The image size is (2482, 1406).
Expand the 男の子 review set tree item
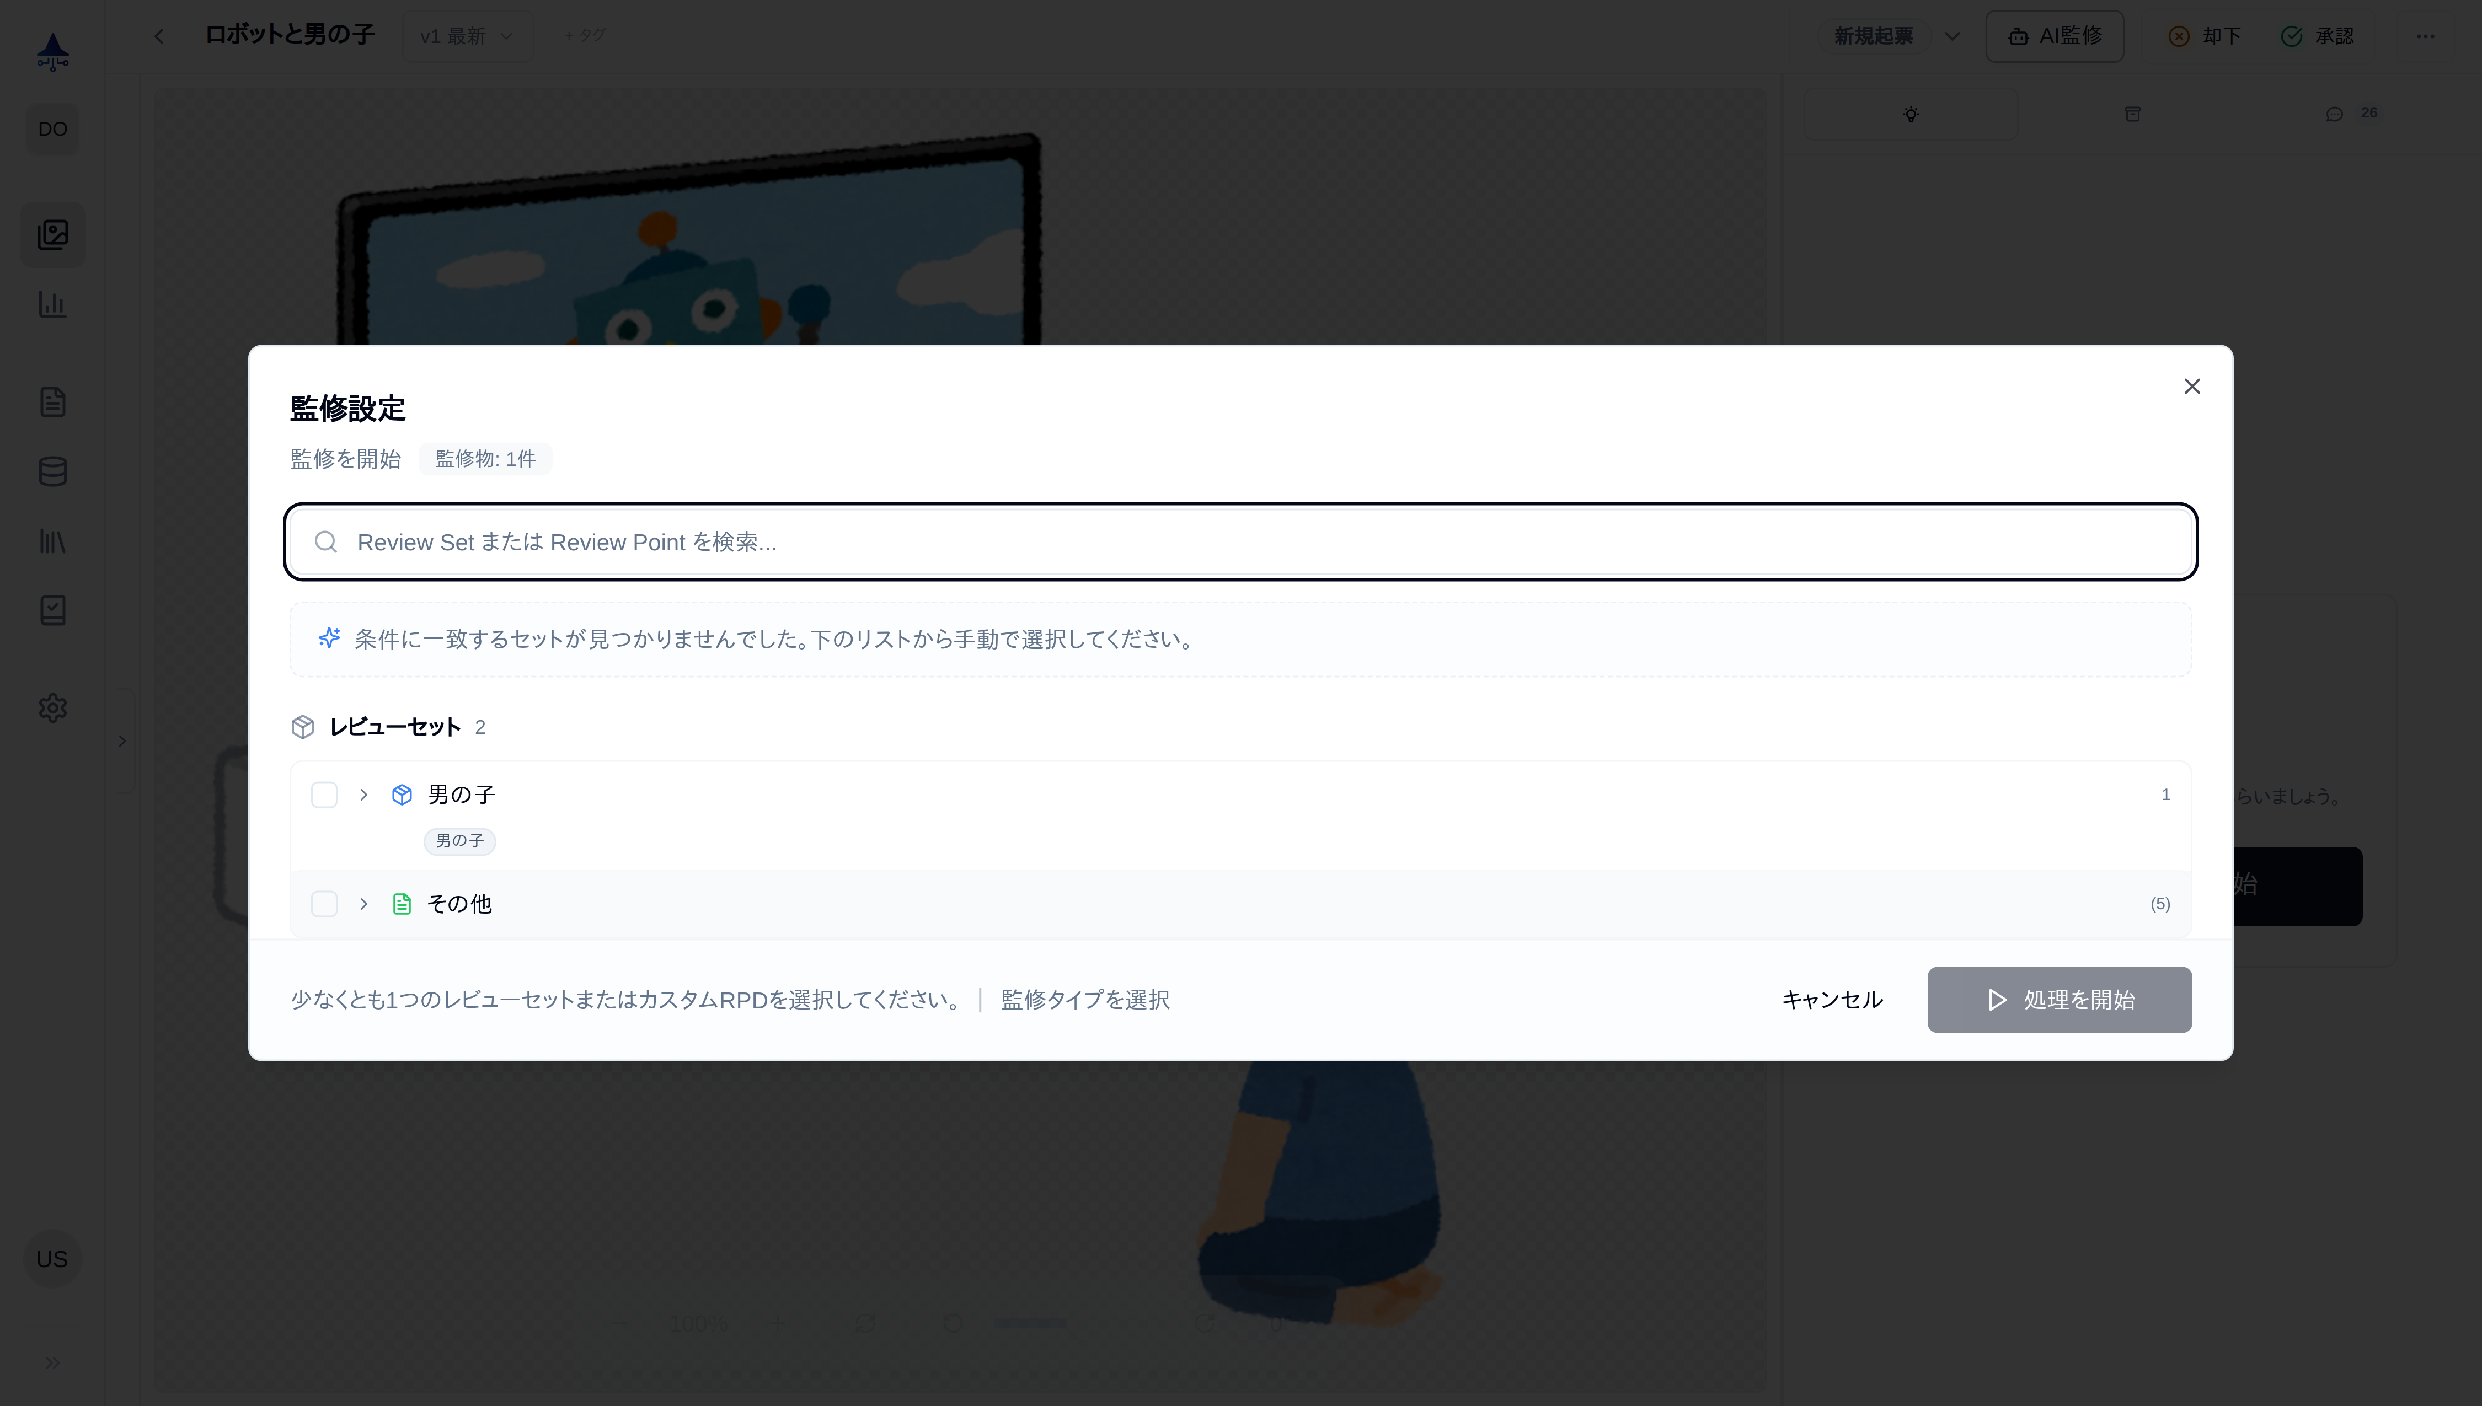[x=364, y=794]
